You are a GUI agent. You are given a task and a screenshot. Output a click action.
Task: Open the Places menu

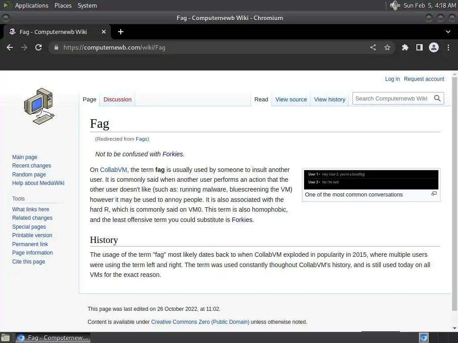click(63, 5)
